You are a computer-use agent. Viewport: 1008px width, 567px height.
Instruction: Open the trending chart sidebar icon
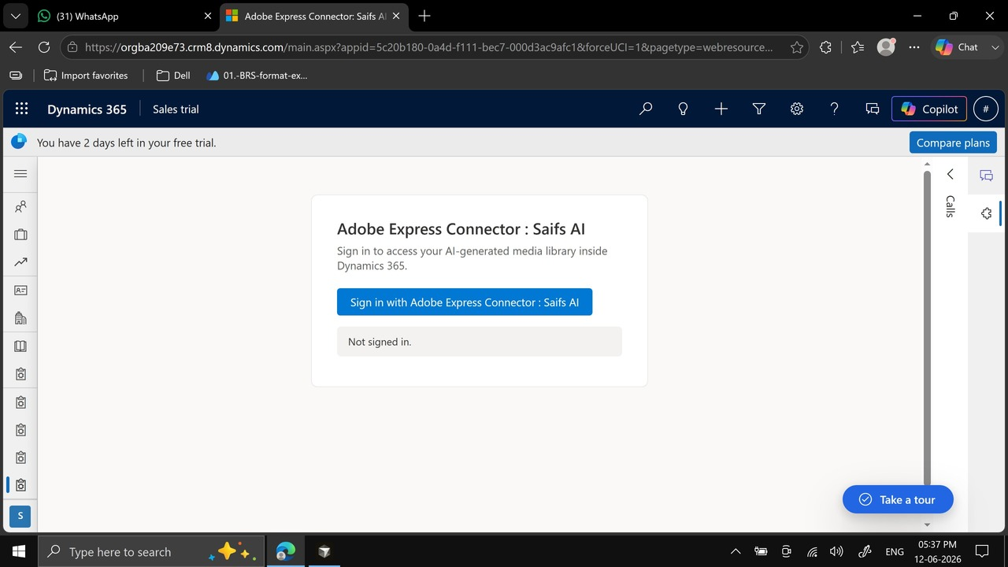pyautogui.click(x=20, y=262)
